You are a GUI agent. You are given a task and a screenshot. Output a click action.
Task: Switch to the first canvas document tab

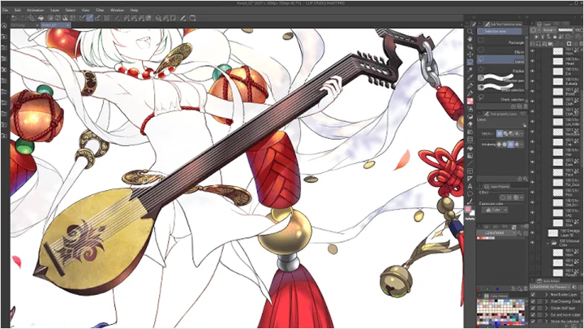[x=24, y=25]
